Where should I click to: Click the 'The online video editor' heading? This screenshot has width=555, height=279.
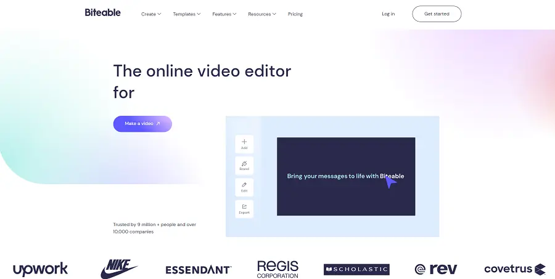click(202, 81)
